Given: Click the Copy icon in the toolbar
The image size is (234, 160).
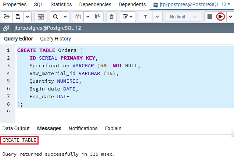Looking at the screenshot, I should click(x=78, y=17).
